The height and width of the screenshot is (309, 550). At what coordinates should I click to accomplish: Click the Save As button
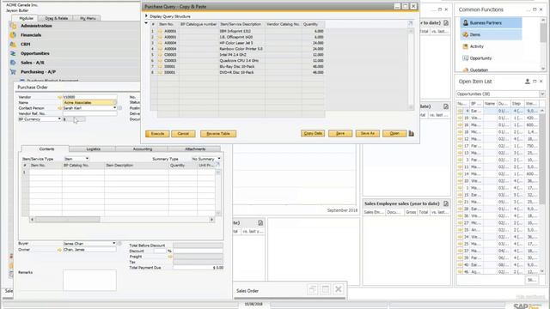tap(368, 134)
